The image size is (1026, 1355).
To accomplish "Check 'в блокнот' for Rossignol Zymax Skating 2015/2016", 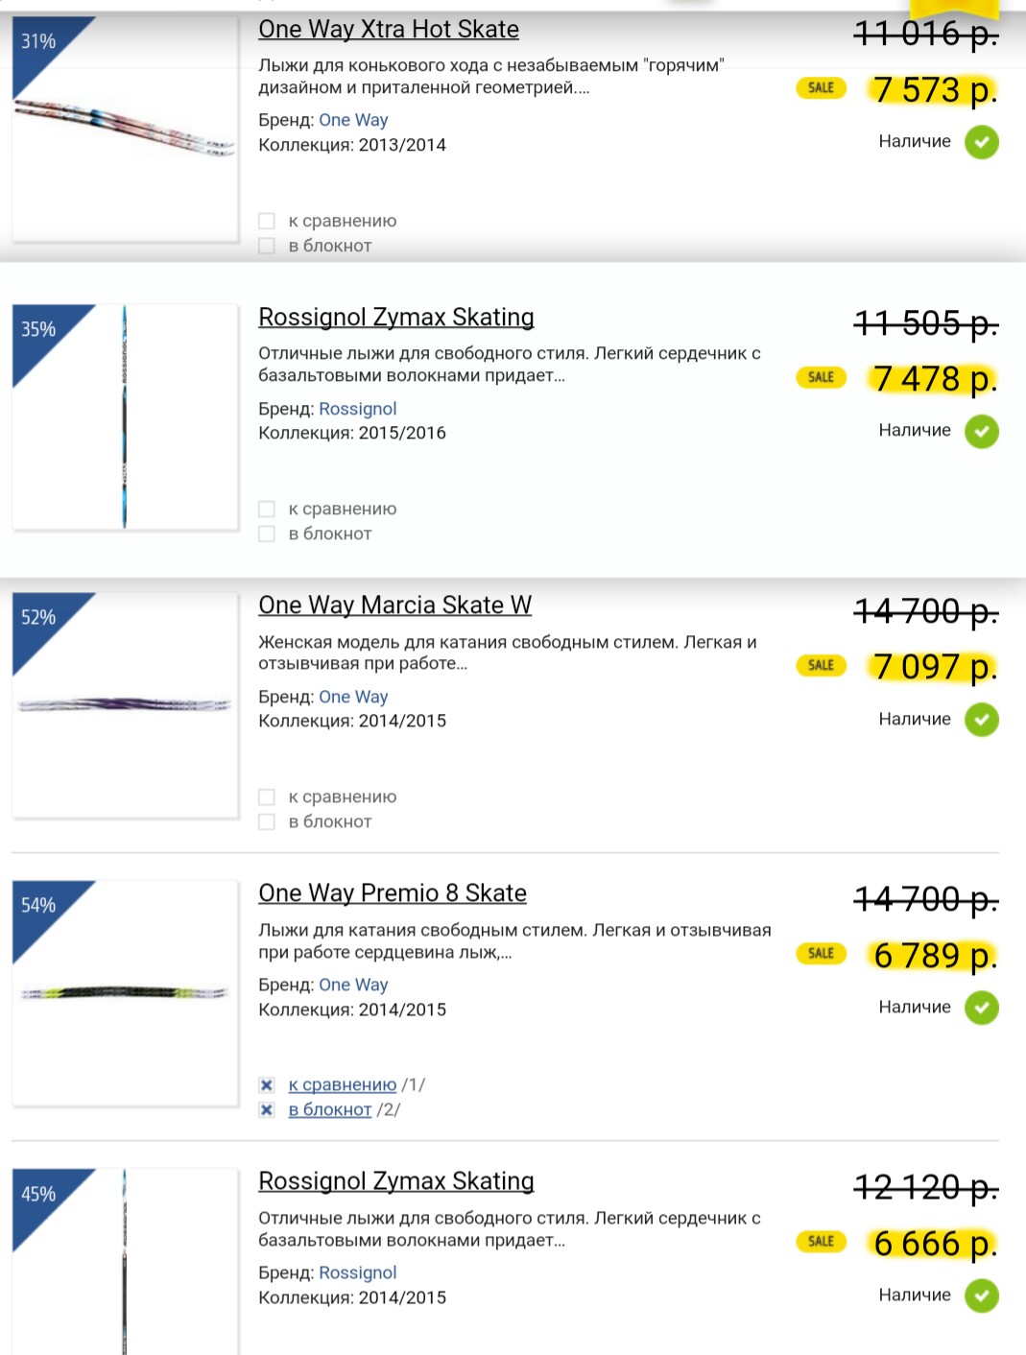I will (x=267, y=534).
